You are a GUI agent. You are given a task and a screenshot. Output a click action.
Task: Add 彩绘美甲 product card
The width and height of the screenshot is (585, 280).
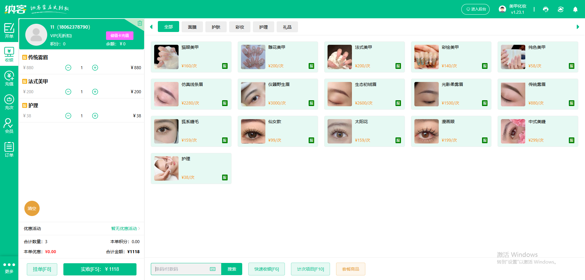point(451,57)
